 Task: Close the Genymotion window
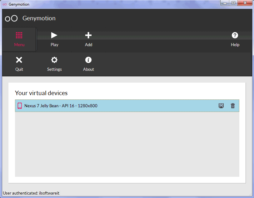[x=245, y=3]
